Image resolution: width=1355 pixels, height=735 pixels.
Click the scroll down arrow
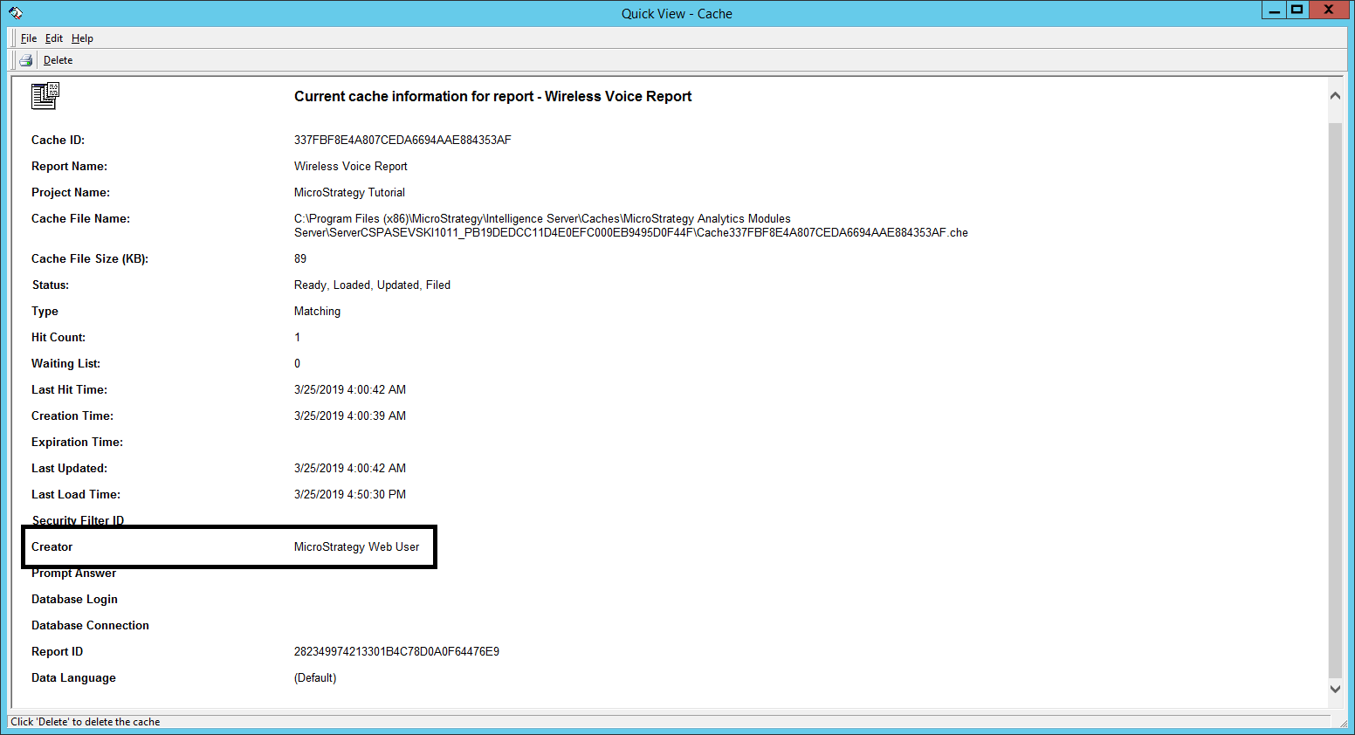[x=1335, y=689]
